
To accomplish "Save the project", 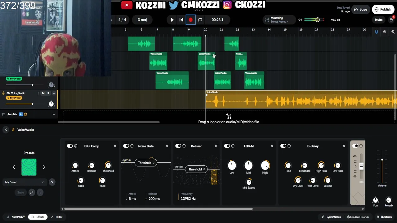I will (x=361, y=9).
